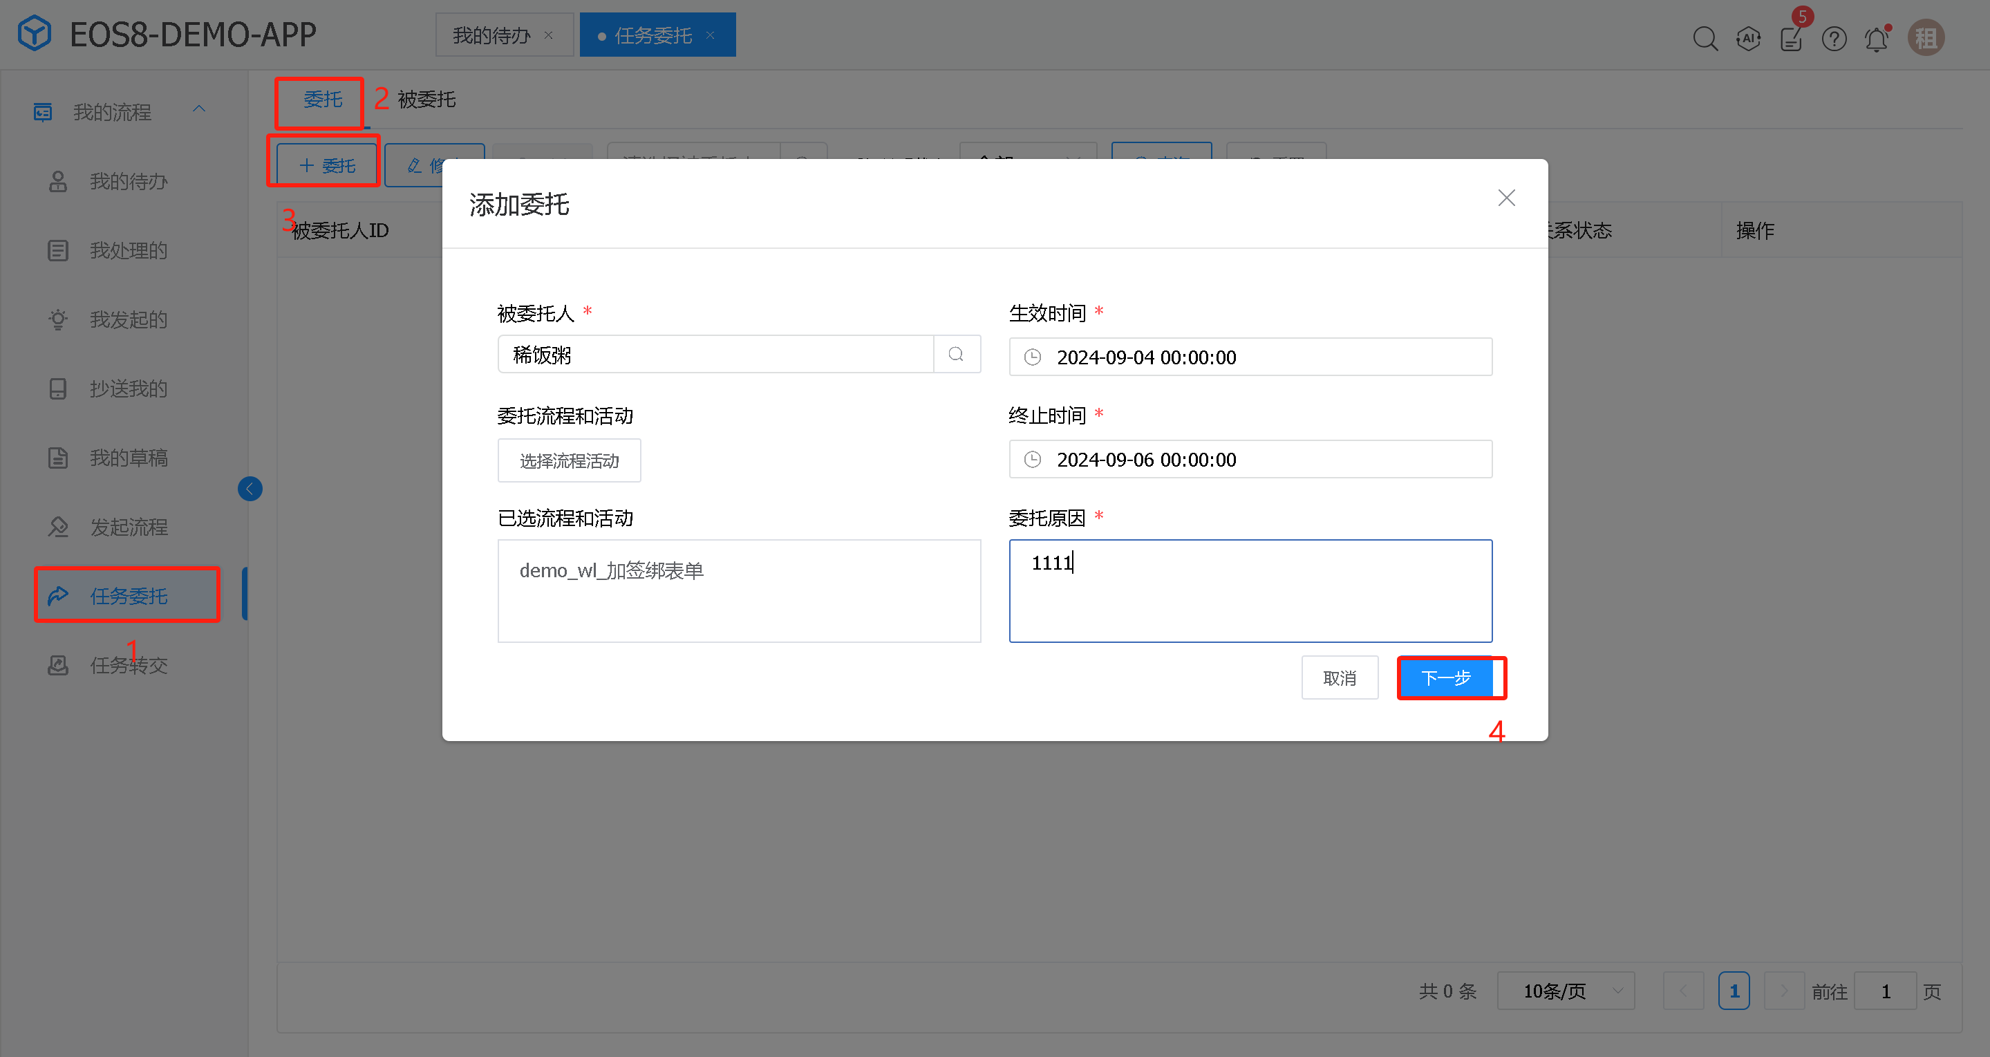This screenshot has width=1990, height=1057.
Task: Open the notification bell icon
Action: [x=1877, y=38]
